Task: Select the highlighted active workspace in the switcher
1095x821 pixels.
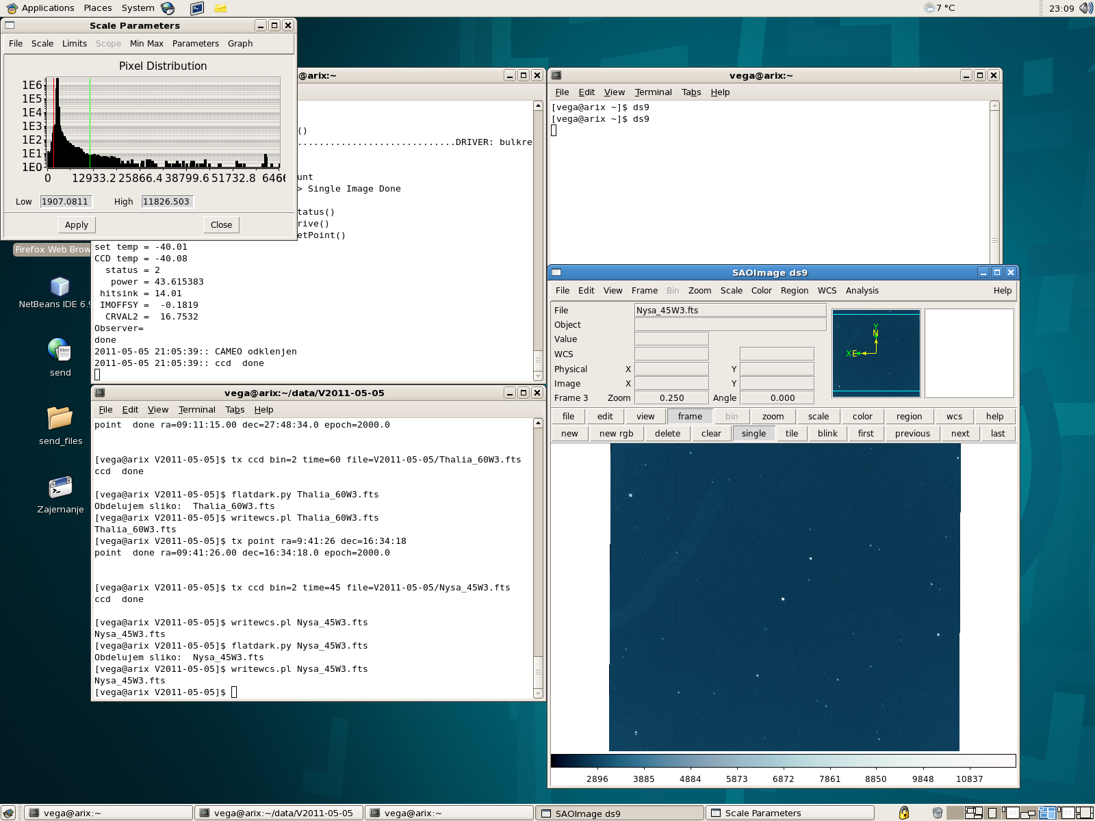Action: [x=1047, y=813]
